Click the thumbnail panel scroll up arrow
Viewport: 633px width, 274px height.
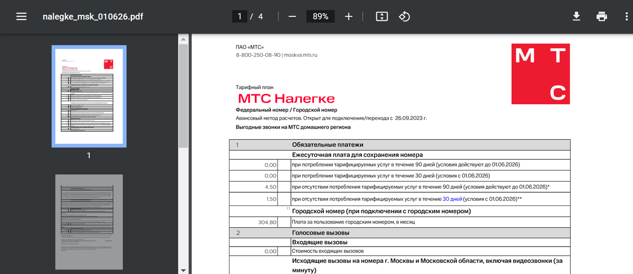tap(183, 39)
